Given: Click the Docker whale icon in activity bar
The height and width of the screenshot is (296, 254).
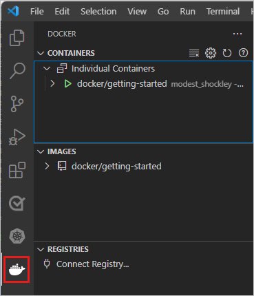Looking at the screenshot, I should pyautogui.click(x=17, y=269).
